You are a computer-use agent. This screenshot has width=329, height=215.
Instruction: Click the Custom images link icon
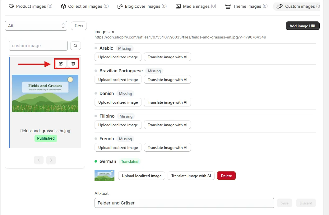(x=280, y=6)
